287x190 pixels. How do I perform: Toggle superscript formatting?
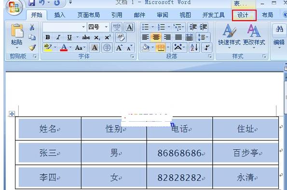108,38
